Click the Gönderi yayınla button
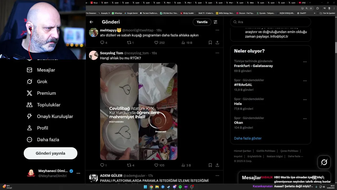The height and width of the screenshot is (190, 337). coord(51,153)
